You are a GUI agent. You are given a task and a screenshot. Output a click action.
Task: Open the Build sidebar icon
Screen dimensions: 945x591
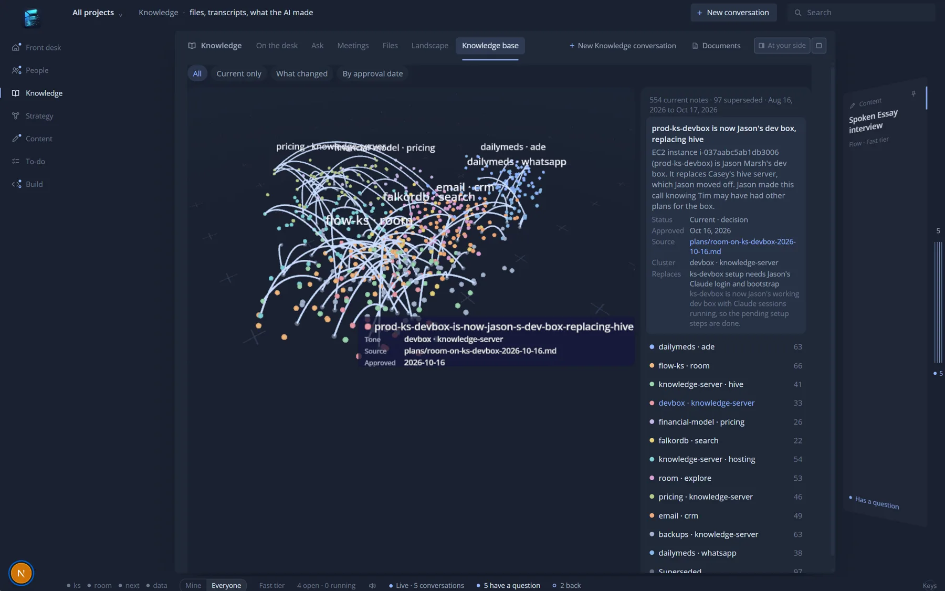point(16,184)
